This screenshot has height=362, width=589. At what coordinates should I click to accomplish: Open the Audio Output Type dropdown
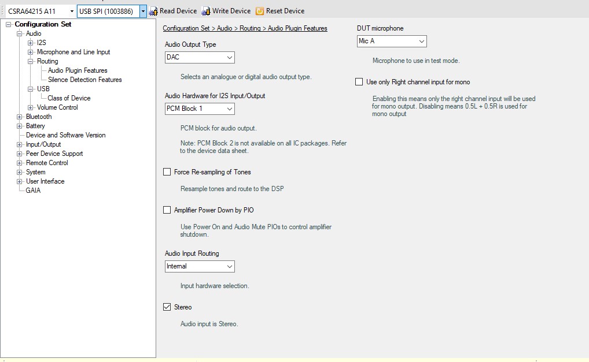click(x=200, y=57)
